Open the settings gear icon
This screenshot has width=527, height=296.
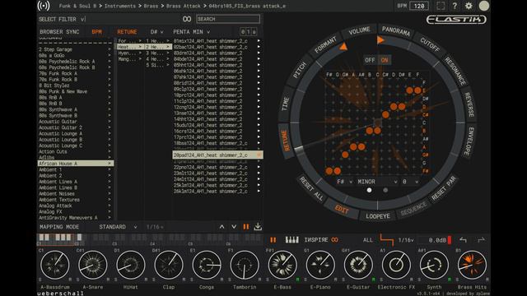[469, 6]
